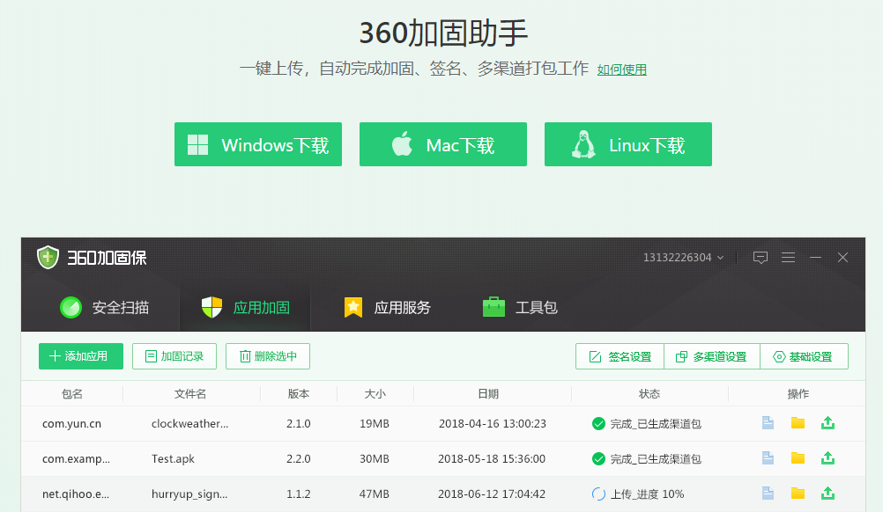Open output folder for hurryup_sign
The height and width of the screenshot is (512, 883).
click(x=798, y=493)
